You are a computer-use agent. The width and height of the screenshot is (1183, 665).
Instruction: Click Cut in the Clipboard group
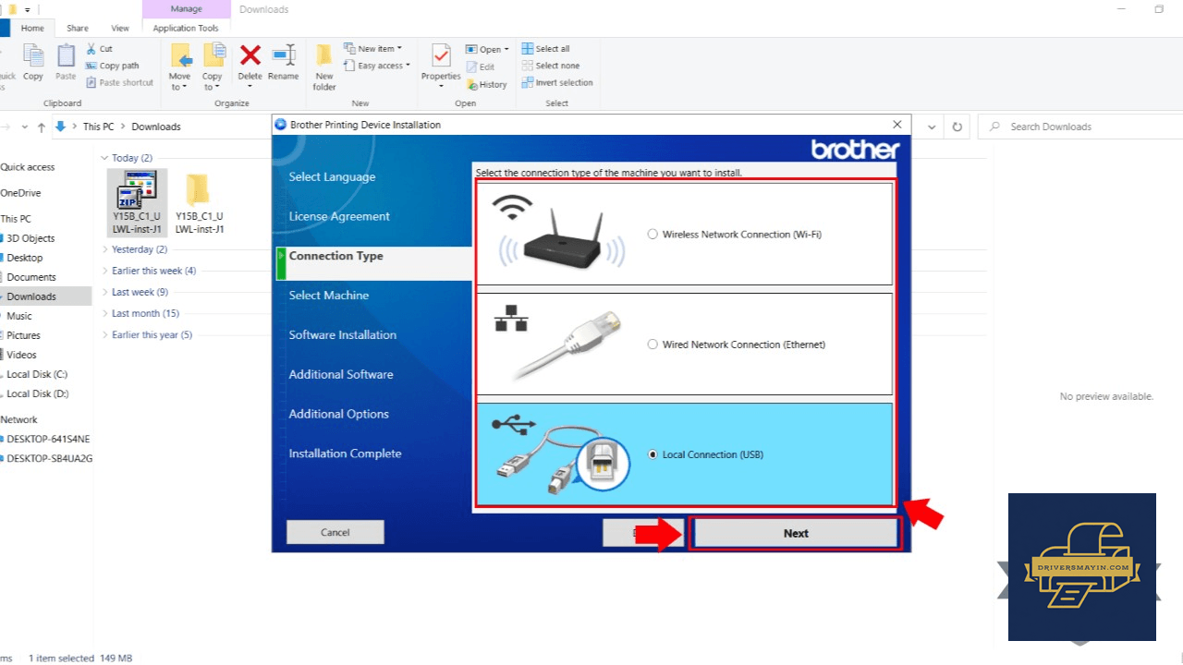[x=99, y=49]
